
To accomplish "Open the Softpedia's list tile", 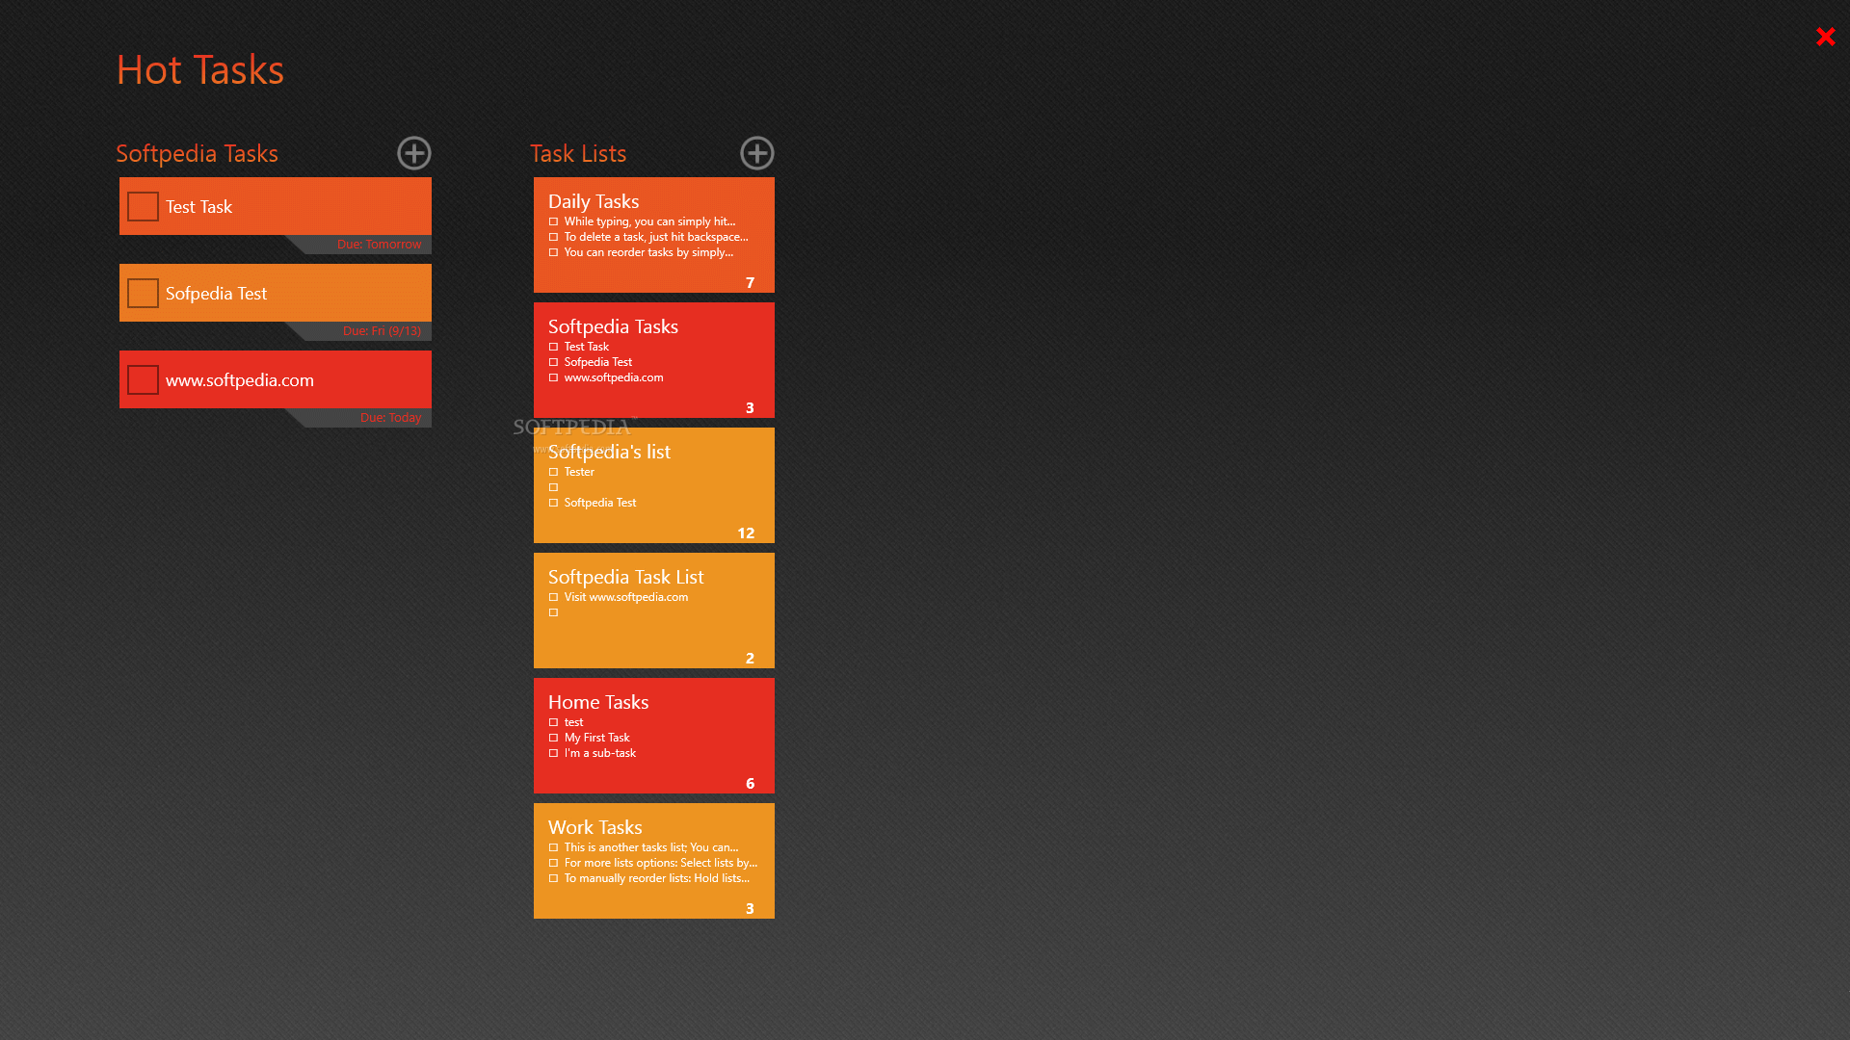I will (x=654, y=485).
